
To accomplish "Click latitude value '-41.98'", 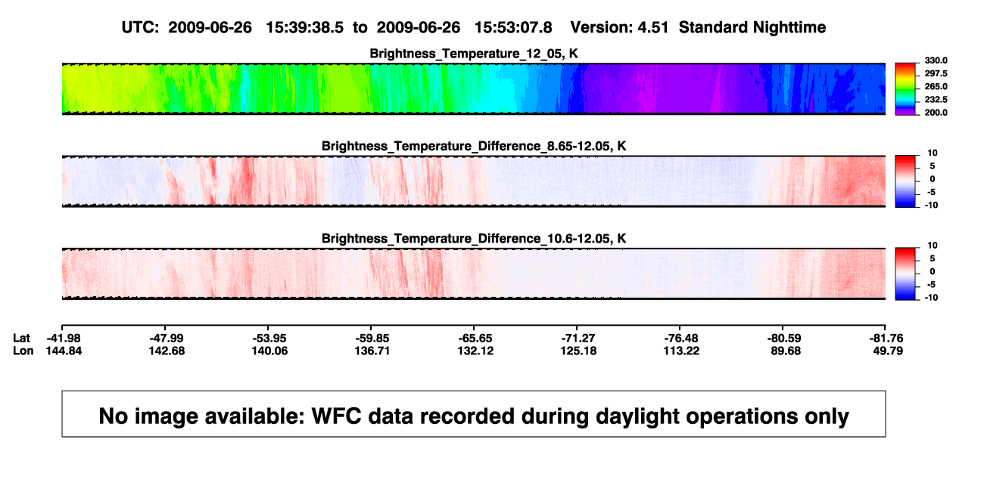I will click(62, 338).
